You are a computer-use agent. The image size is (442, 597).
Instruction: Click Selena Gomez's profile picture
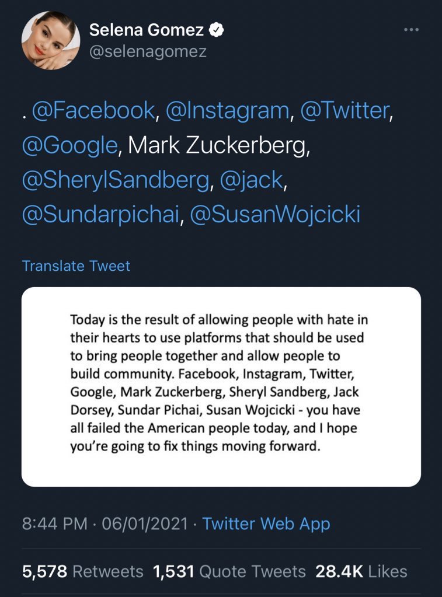[x=51, y=40]
